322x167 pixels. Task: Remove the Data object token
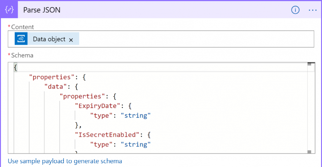click(x=71, y=40)
